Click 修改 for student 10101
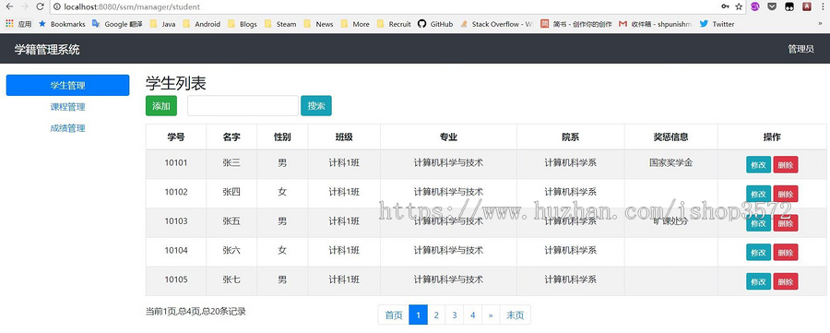Image resolution: width=830 pixels, height=333 pixels. pos(759,164)
